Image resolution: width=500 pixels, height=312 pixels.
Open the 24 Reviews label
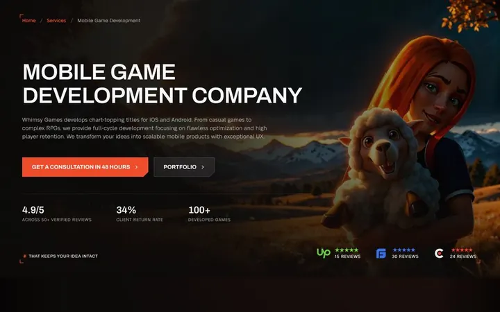click(463, 257)
